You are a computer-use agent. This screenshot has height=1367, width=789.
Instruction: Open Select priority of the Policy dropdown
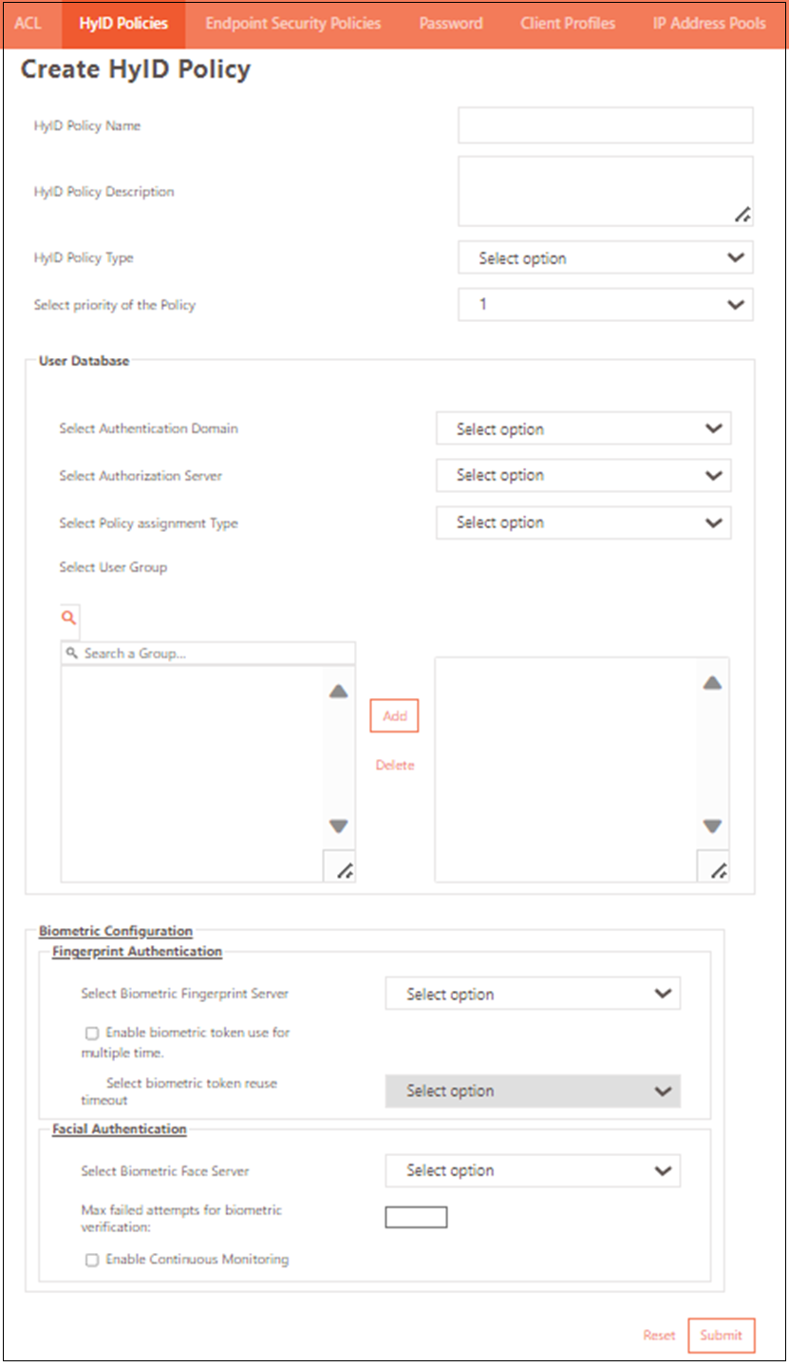point(606,305)
